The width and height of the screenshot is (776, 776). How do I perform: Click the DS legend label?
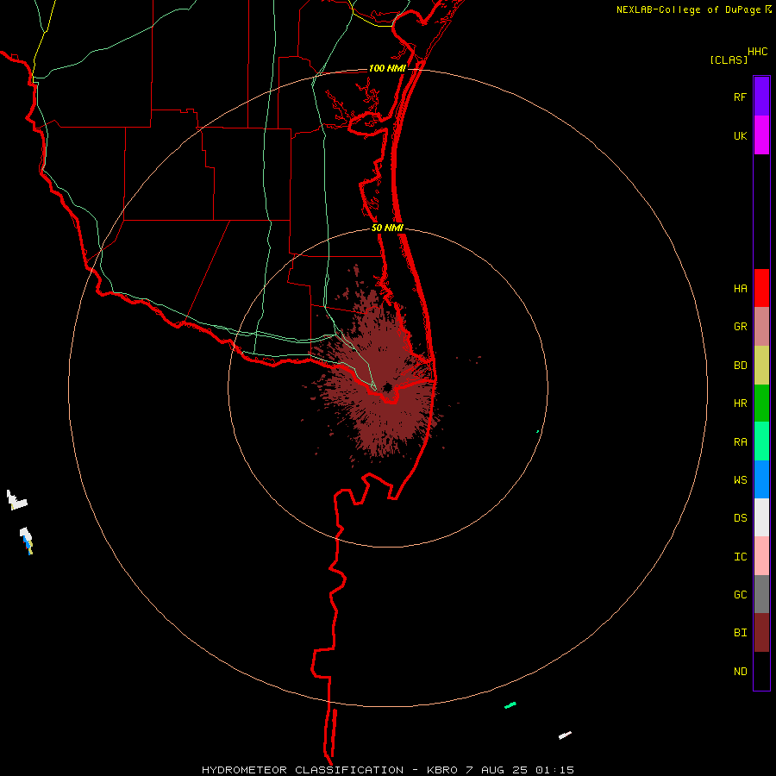(740, 518)
